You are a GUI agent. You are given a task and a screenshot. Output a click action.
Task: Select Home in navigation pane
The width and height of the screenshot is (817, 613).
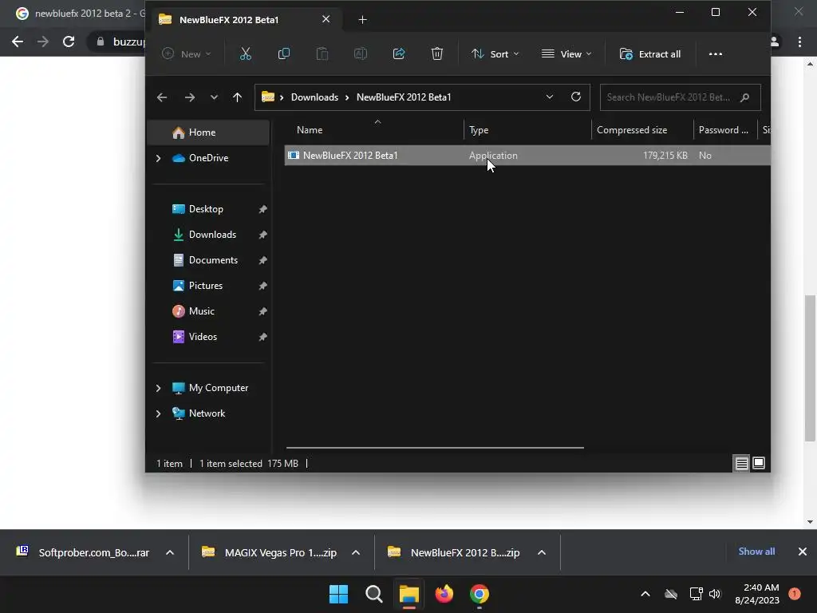tap(209, 132)
